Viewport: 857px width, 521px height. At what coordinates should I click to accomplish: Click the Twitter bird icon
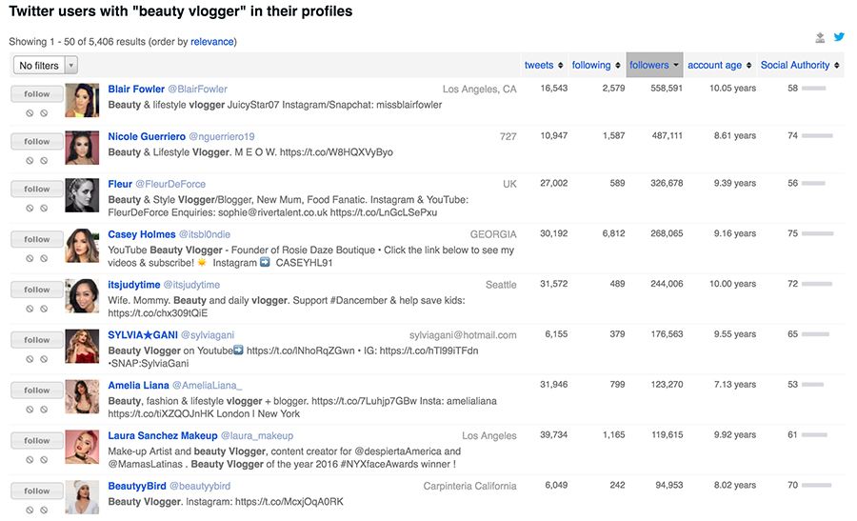click(x=839, y=38)
